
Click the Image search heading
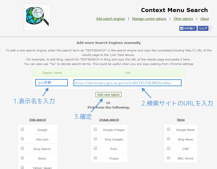109,120
